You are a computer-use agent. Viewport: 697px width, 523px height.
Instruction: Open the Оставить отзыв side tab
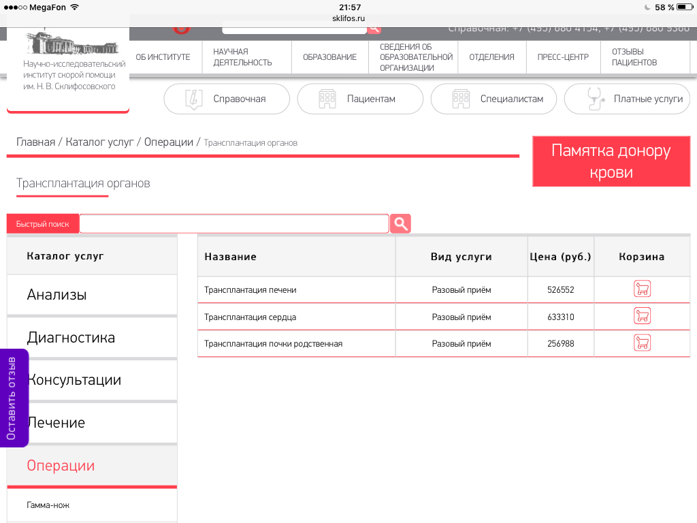coord(12,398)
